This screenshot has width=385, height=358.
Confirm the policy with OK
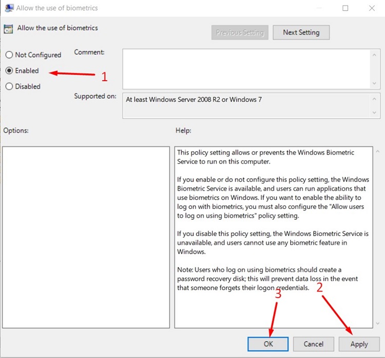tap(268, 344)
